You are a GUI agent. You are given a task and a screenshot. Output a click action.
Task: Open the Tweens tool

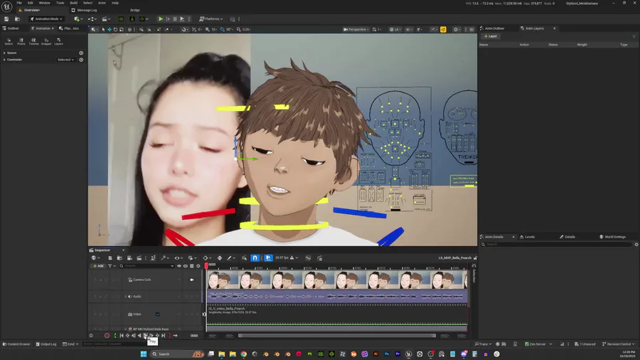pos(33,41)
